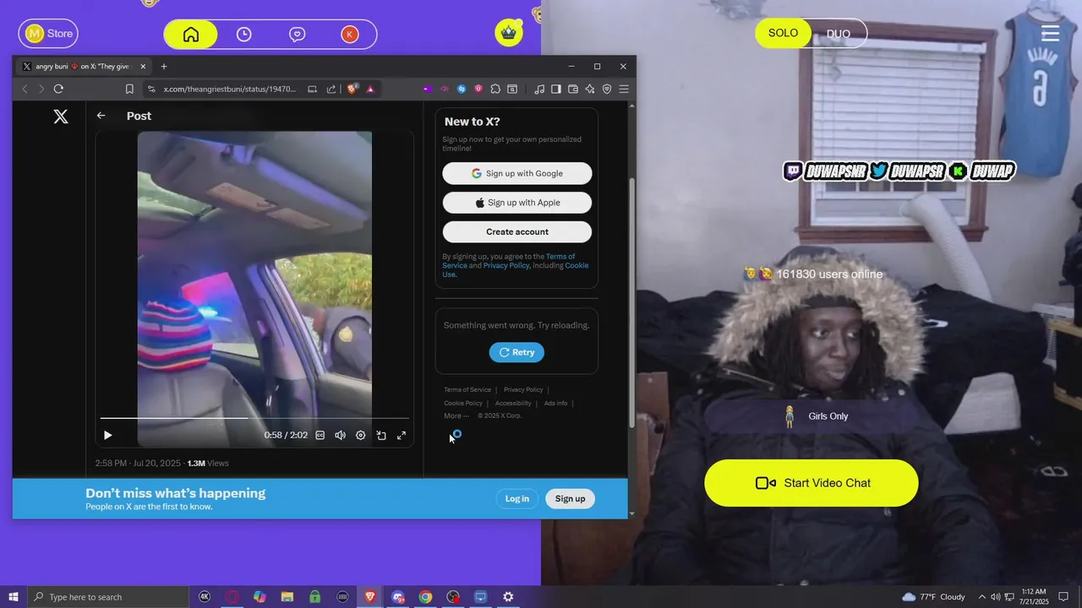1082x608 pixels.
Task: Click the Brave Rewards triangle icon
Action: [370, 89]
